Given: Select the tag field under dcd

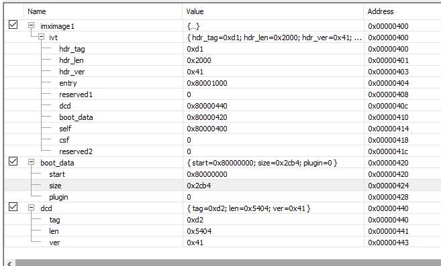Looking at the screenshot, I should [54, 220].
